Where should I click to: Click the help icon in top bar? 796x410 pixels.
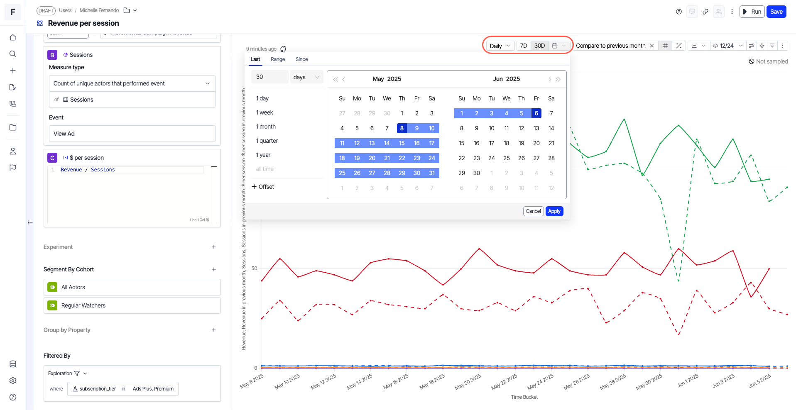(679, 12)
